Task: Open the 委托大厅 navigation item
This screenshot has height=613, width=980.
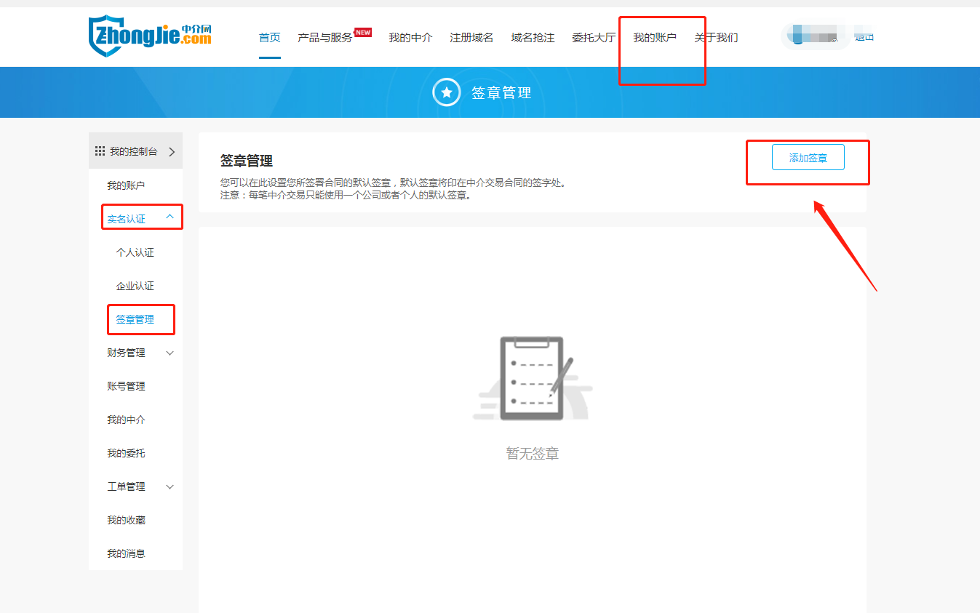Action: pyautogui.click(x=593, y=38)
